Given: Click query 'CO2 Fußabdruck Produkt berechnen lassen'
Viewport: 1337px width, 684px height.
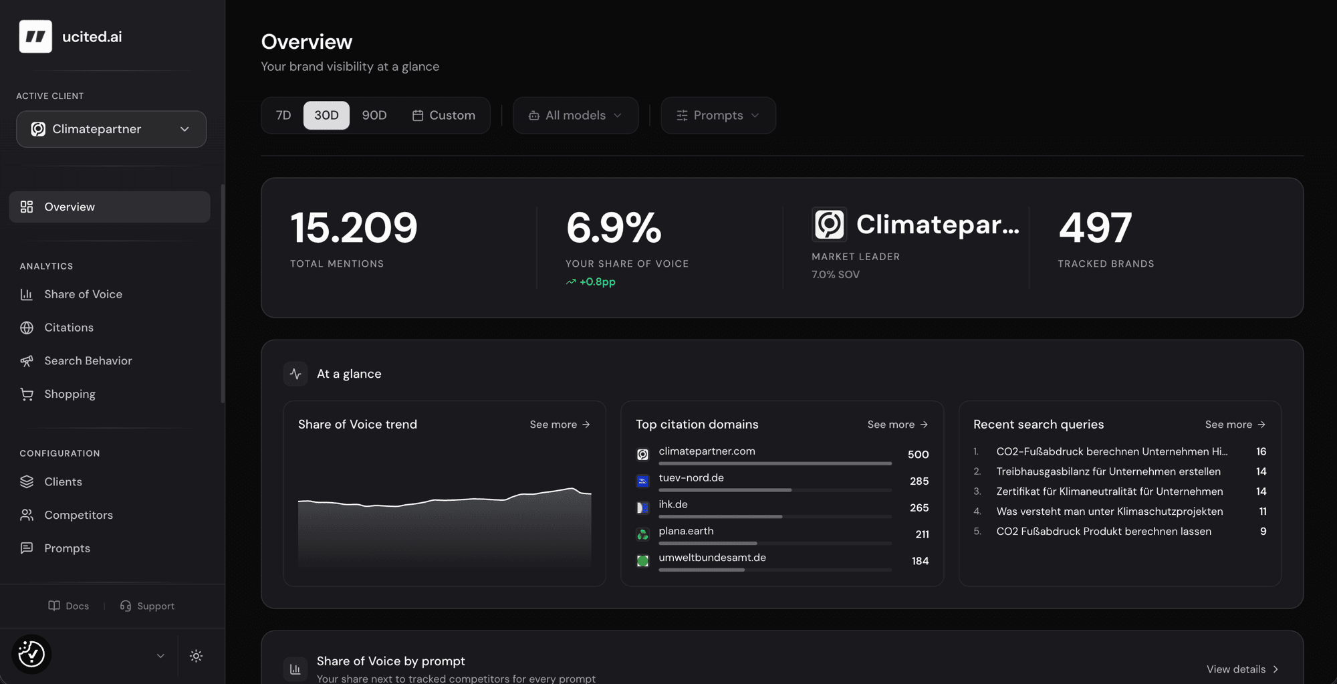Looking at the screenshot, I should pyautogui.click(x=1104, y=532).
